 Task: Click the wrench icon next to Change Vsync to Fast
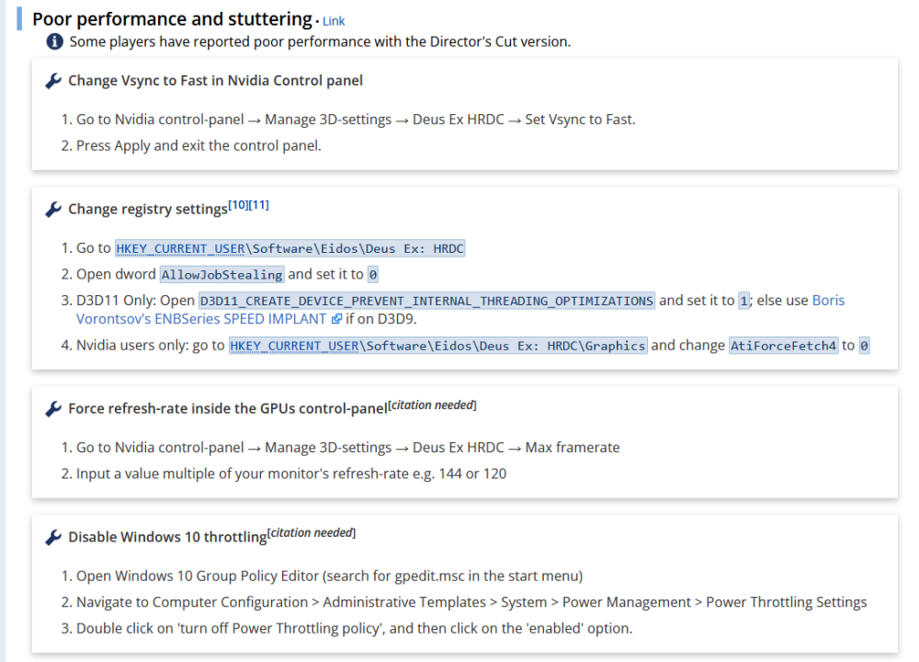(54, 81)
